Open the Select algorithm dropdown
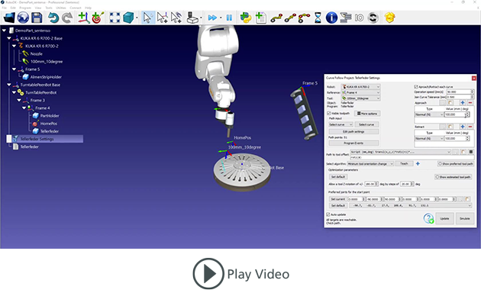The height and width of the screenshot is (293, 481). coord(370,164)
